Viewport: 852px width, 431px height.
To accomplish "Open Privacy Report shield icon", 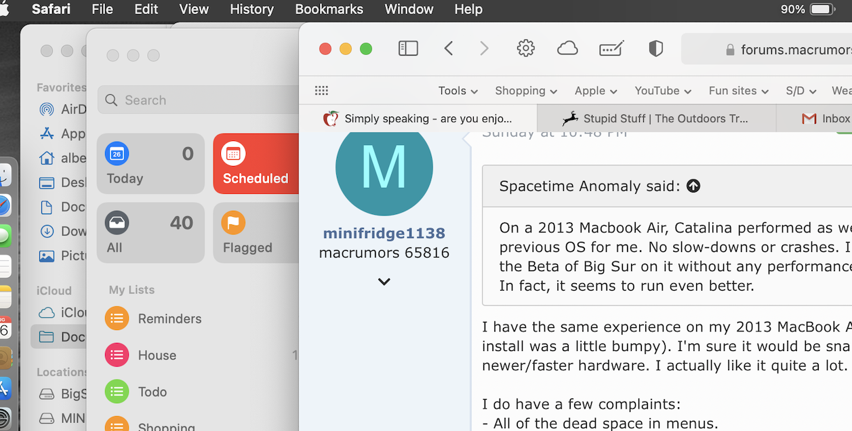I will [655, 48].
